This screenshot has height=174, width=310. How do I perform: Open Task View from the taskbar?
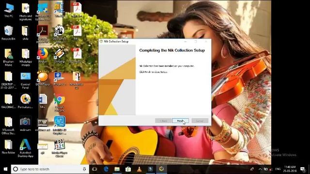(x=94, y=169)
